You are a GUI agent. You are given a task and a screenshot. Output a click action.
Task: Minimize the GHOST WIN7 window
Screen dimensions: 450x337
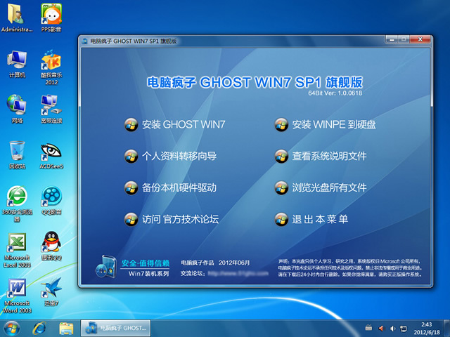(x=392, y=39)
